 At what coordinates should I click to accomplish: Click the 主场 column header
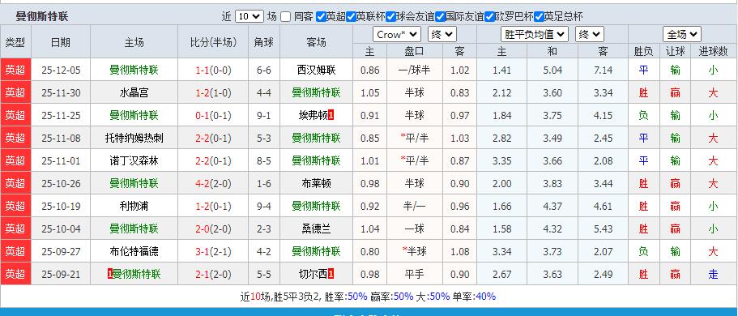click(x=134, y=42)
